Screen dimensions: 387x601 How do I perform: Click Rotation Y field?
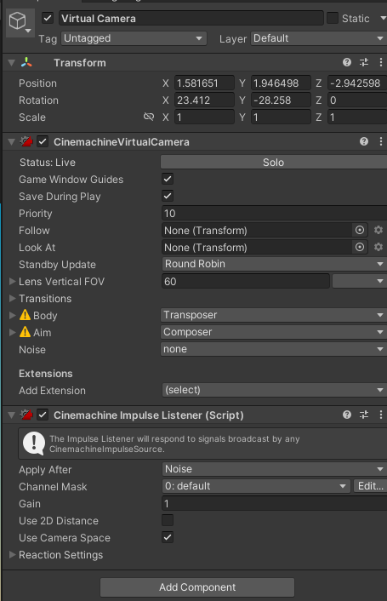pos(281,100)
